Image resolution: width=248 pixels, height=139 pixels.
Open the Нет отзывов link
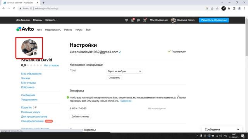pos(51,65)
